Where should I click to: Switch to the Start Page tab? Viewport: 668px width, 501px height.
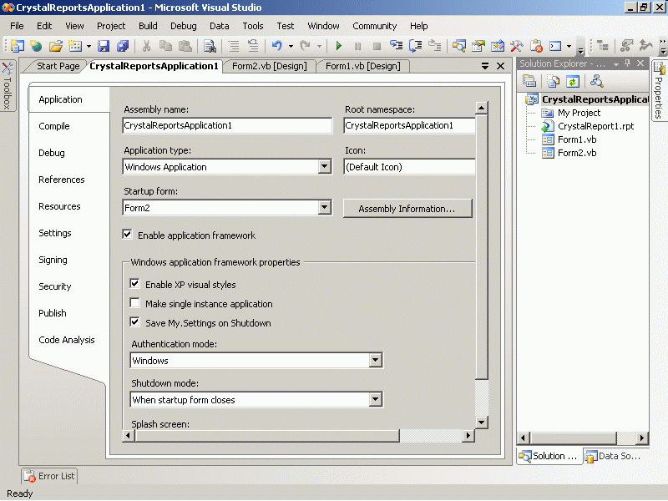(58, 66)
